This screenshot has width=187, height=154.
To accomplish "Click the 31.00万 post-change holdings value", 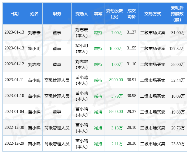I will (x=178, y=33).
